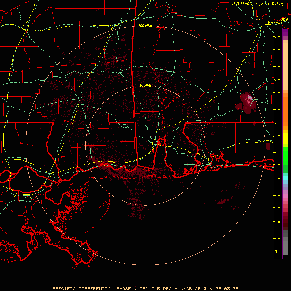Viewport: 291px width, 291px height.
Task: Click the storm cell echo with the pink core
Action: pyautogui.click(x=247, y=103)
